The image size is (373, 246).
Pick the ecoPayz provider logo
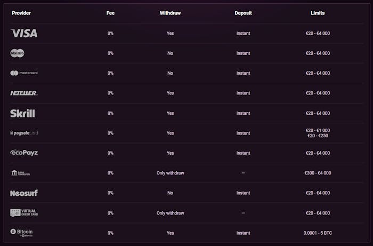[24, 153]
